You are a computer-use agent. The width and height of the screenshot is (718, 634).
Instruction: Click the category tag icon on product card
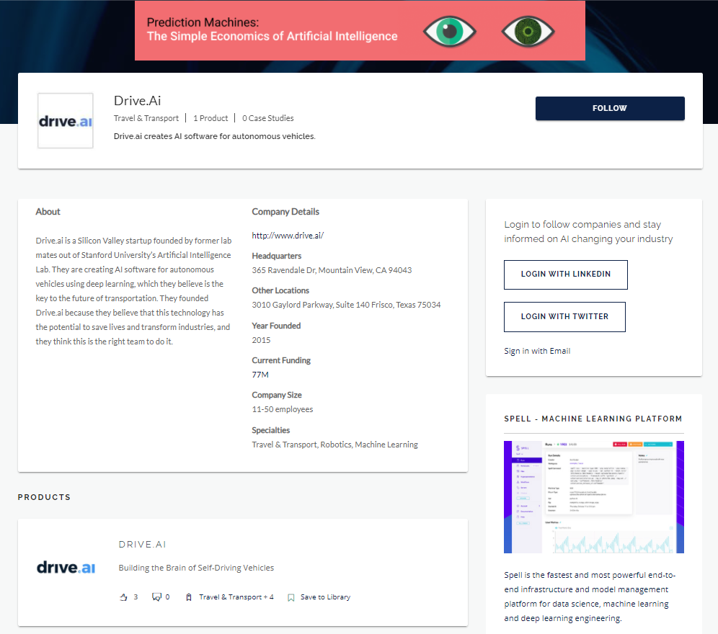[x=189, y=597]
